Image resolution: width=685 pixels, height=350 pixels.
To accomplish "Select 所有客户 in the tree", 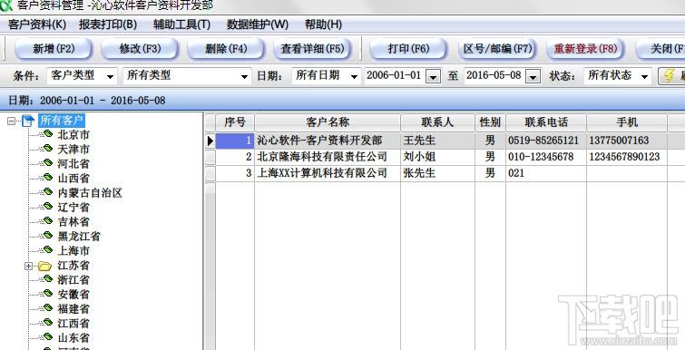I will coord(62,121).
